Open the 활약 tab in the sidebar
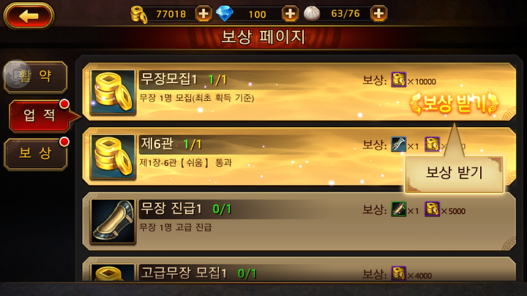 pos(36,77)
